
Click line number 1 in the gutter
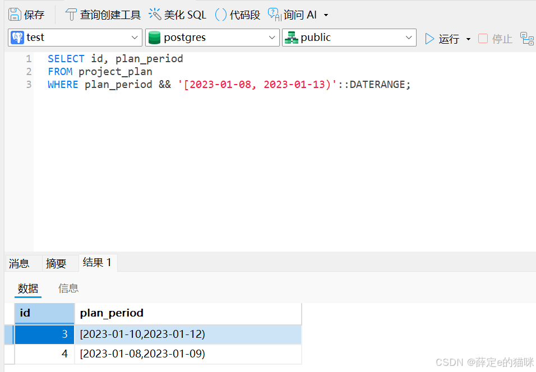(x=29, y=59)
